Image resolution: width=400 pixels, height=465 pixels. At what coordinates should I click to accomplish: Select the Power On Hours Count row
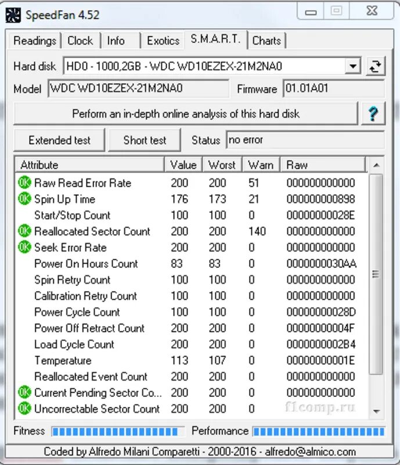tap(192, 263)
